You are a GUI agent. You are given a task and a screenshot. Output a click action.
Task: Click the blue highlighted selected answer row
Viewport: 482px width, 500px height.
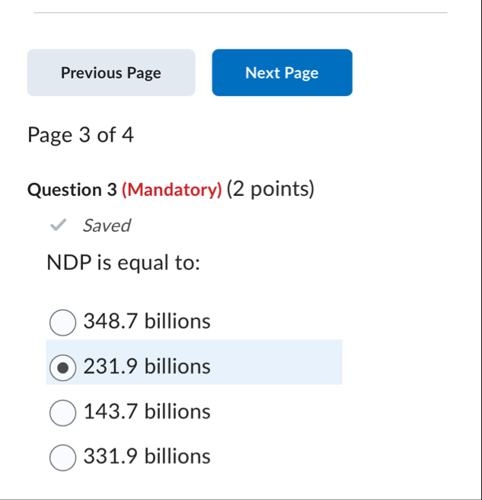[194, 362]
